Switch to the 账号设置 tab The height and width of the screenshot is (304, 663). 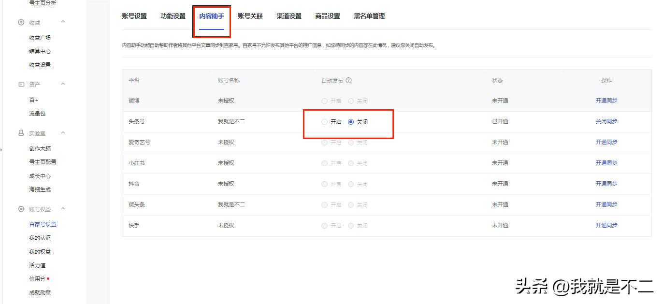(134, 16)
